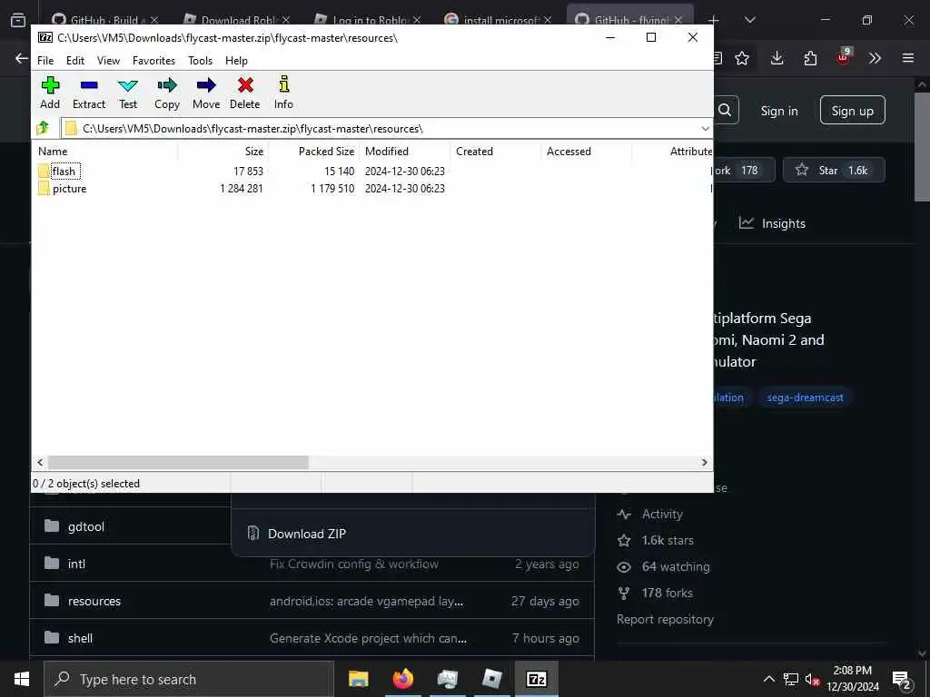Open the gdtool folder on GitHub
Screen dimensions: 930x697
tap(86, 526)
